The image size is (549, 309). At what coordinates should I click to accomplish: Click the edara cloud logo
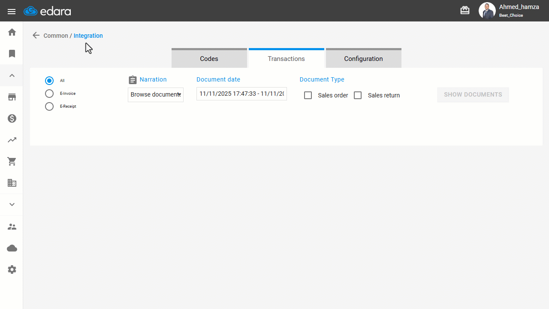coord(47,11)
